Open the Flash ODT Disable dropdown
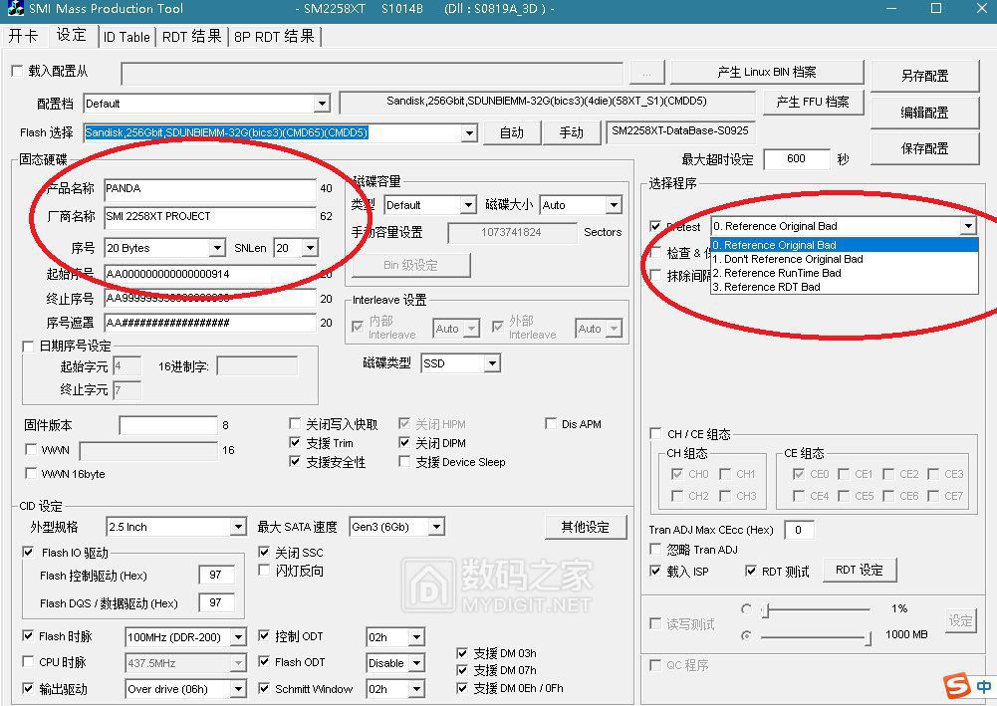Screen dimensions: 997x706 coord(416,663)
